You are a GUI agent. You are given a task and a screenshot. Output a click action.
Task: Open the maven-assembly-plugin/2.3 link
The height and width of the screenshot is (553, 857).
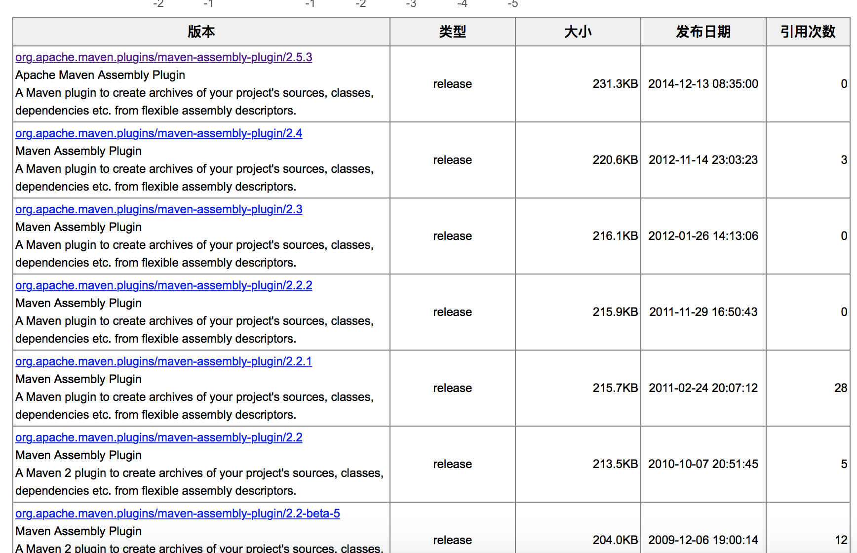pos(158,209)
